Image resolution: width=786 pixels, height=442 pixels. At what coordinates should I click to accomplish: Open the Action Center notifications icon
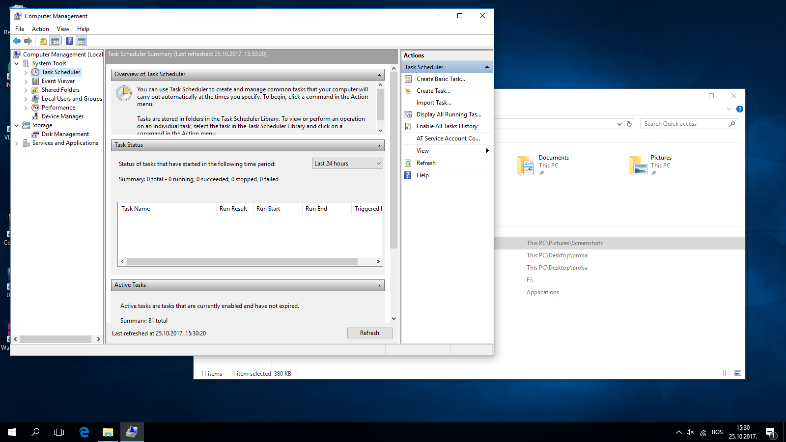(770, 432)
